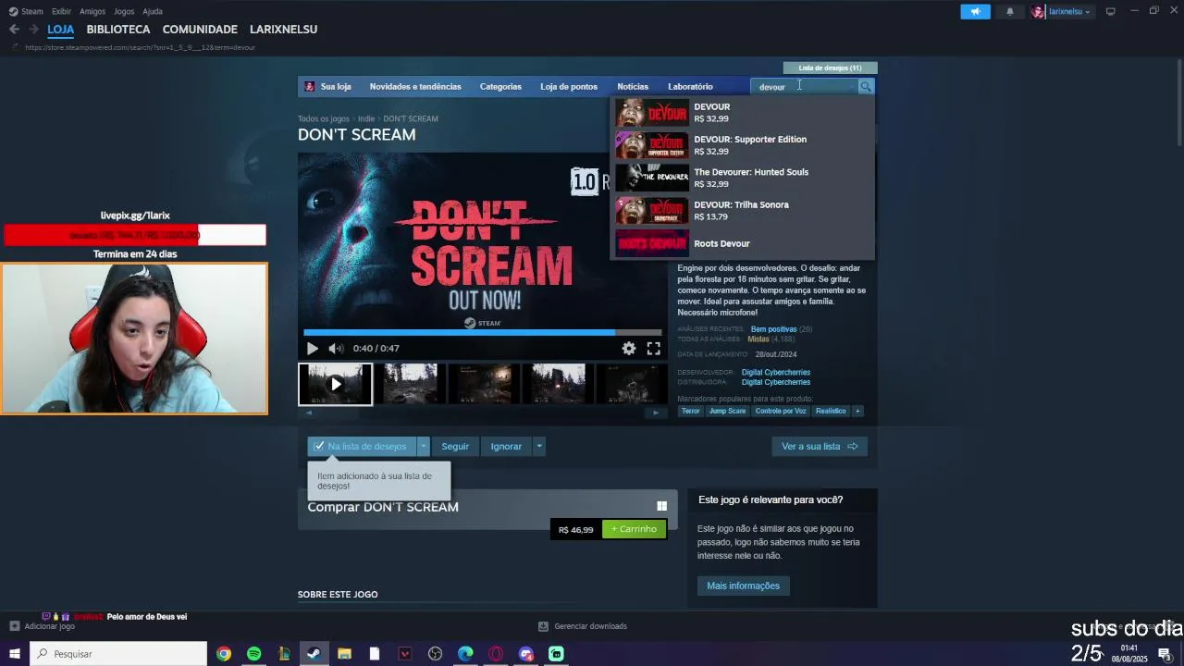Expand the wishlist button dropdown arrow
Image resolution: width=1184 pixels, height=666 pixels.
(x=424, y=446)
